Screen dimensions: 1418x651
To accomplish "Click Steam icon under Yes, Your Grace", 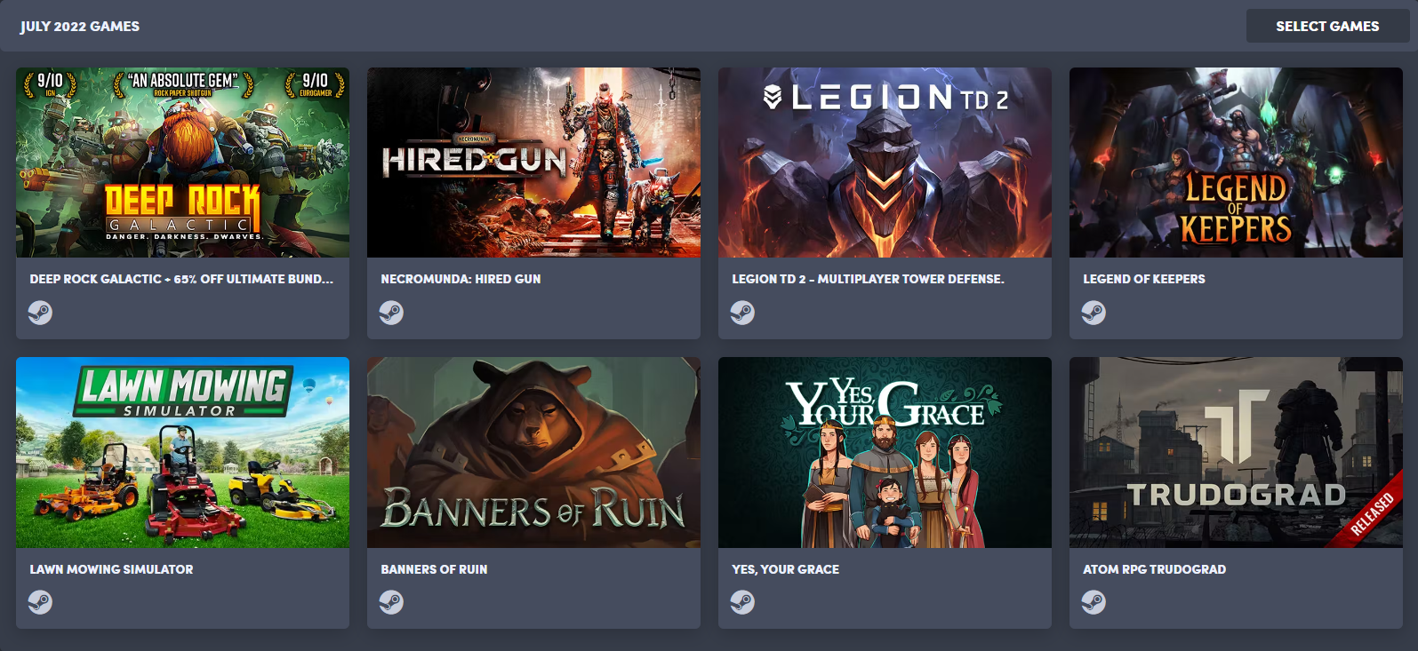I will [742, 602].
